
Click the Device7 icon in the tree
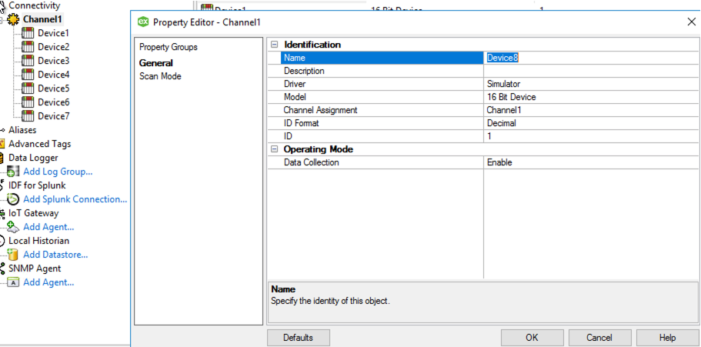tap(28, 116)
